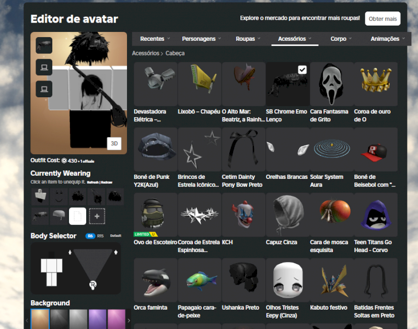Click the Refresh link under Currently Wearing
The image size is (418, 329).
[x=93, y=183]
